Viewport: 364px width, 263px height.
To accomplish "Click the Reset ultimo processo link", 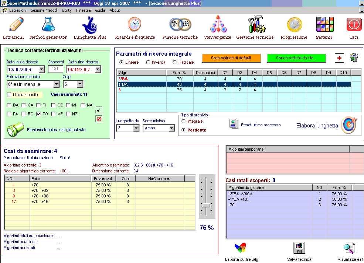I will pyautogui.click(x=261, y=125).
